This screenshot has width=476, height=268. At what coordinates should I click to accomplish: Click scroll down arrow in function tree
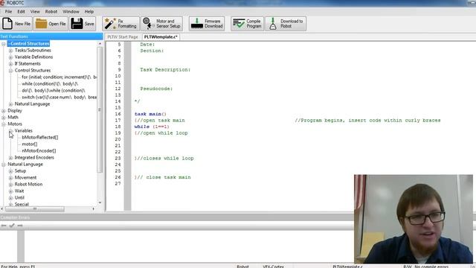(x=100, y=202)
